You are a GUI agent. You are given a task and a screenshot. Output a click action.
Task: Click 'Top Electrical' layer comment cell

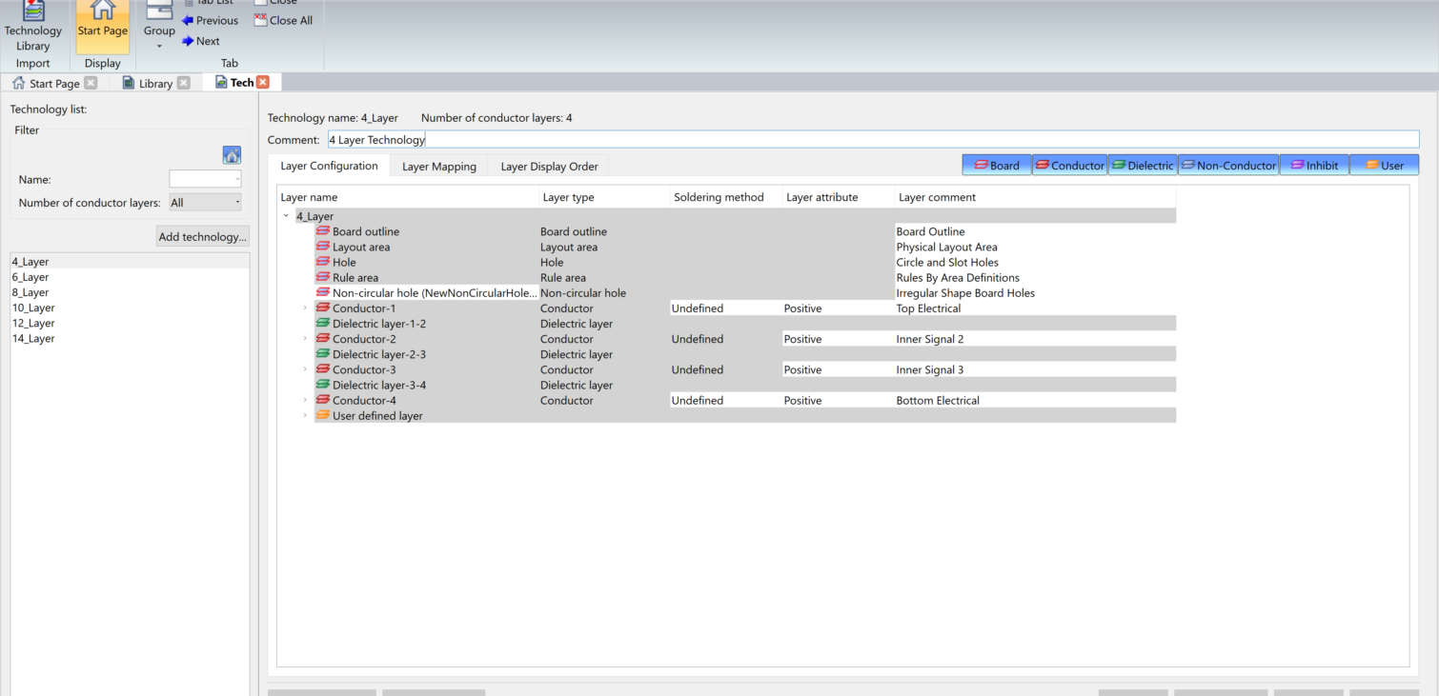[x=1035, y=308]
